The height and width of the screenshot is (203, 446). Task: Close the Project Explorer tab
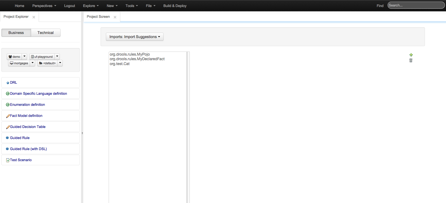34,17
